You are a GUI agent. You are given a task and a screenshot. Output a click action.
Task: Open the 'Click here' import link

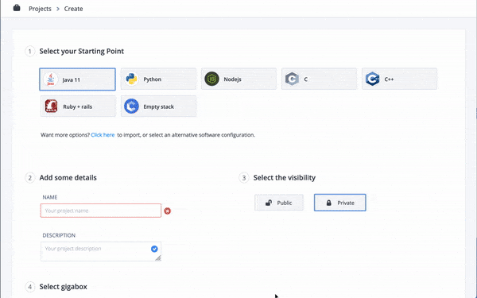pyautogui.click(x=103, y=135)
